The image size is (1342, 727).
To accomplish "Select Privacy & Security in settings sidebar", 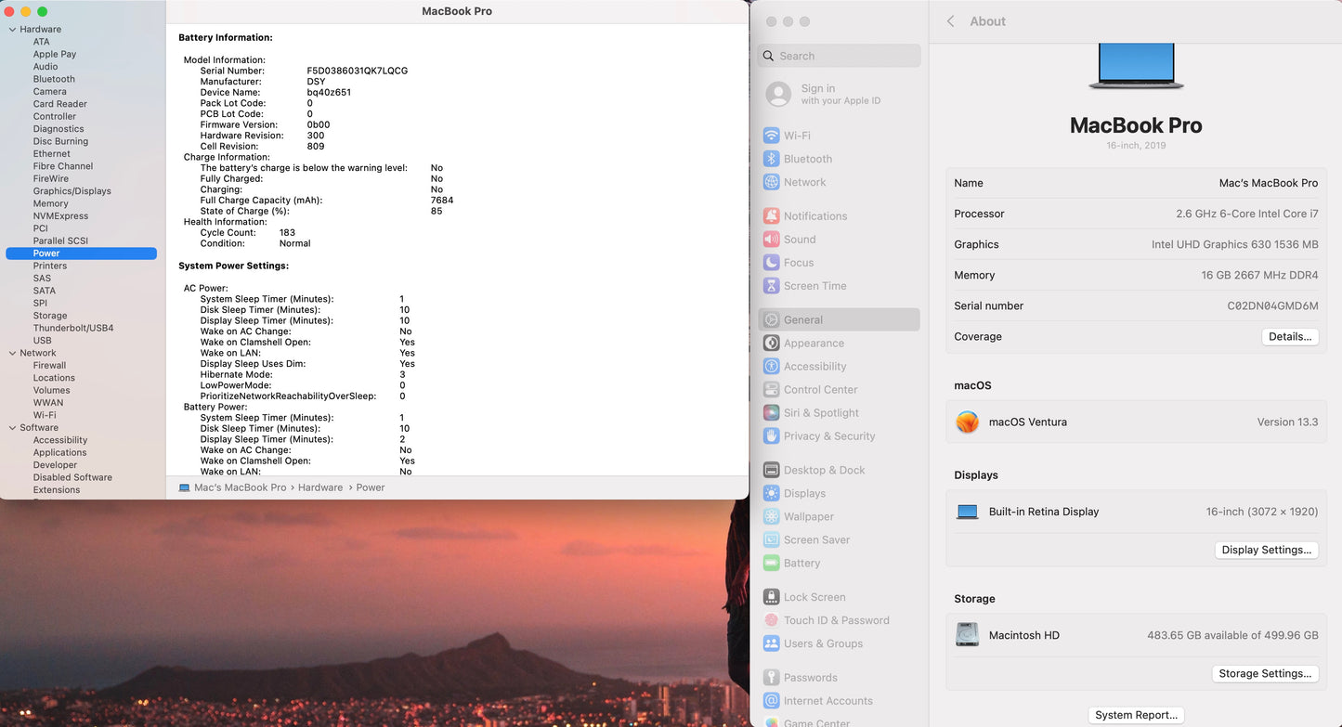I will pyautogui.click(x=828, y=436).
